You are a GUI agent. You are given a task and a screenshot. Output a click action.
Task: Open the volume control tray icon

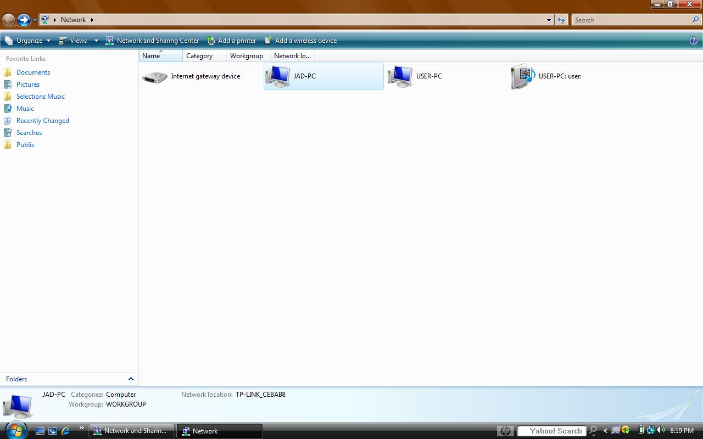pos(660,431)
